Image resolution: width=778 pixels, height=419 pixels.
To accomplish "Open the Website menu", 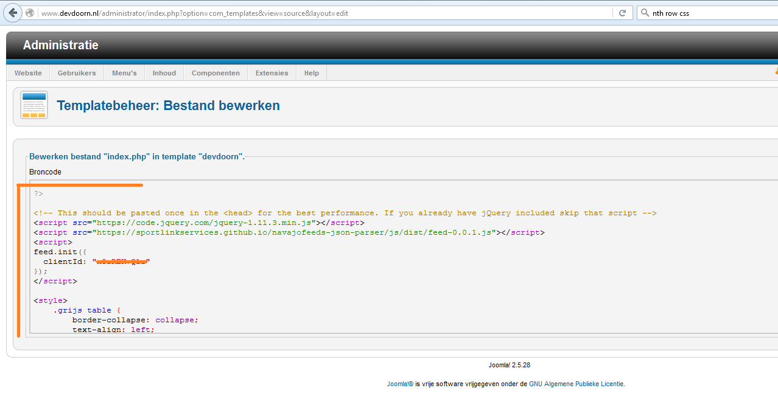I will pyautogui.click(x=28, y=73).
